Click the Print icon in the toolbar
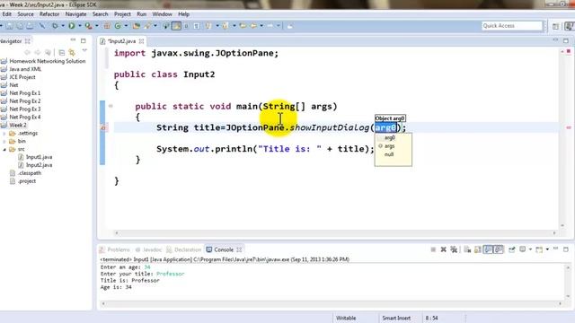 tap(30, 26)
